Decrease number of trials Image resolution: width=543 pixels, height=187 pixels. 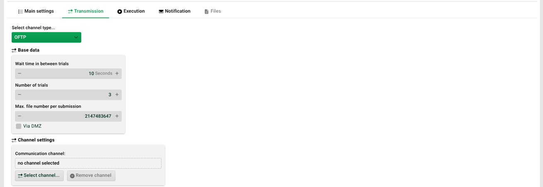(x=19, y=95)
